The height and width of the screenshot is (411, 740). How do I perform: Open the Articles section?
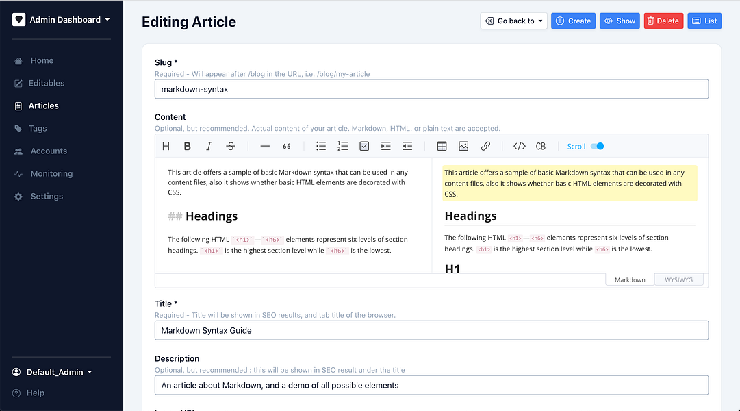pyautogui.click(x=43, y=105)
